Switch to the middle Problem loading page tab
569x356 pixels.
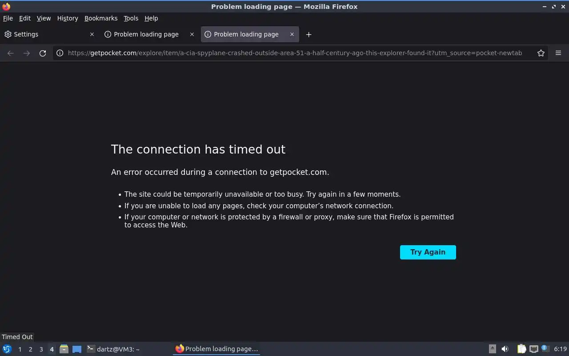(150, 34)
